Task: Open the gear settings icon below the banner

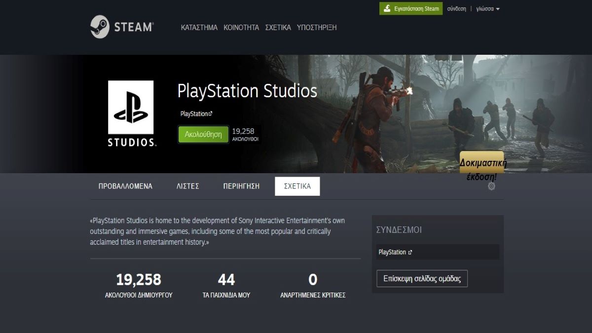Action: point(491,186)
